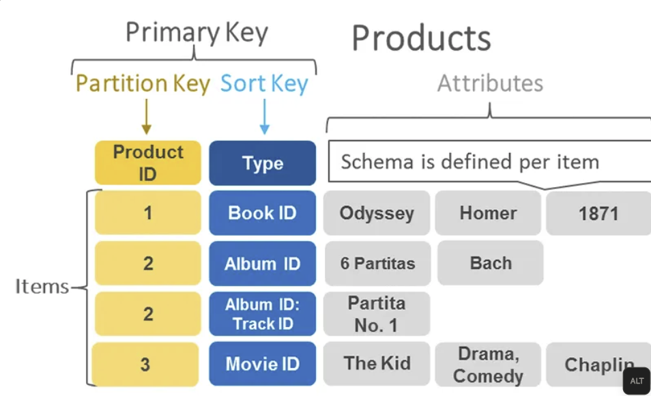651x396 pixels.
Task: Click the Products title text
Action: (x=421, y=38)
